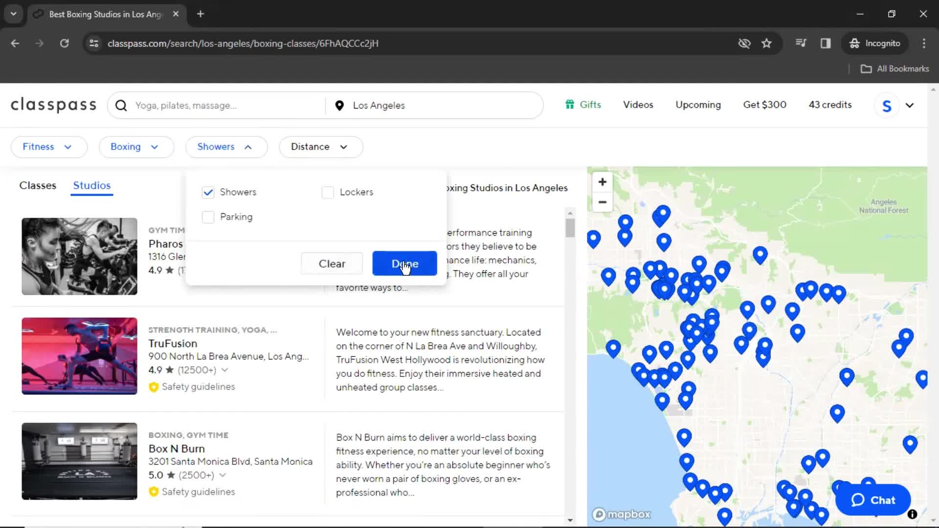Open the Upcoming menu item
This screenshot has width=939, height=528.
pos(698,105)
